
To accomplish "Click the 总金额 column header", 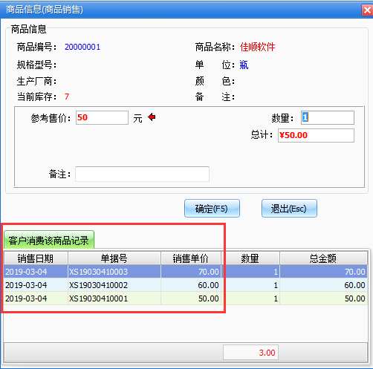I will click(323, 258).
